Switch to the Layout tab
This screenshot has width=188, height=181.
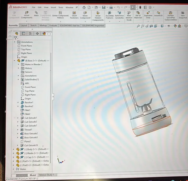click(x=24, y=25)
